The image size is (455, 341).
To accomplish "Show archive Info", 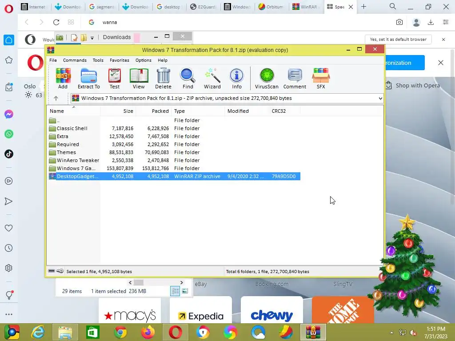I will click(x=237, y=78).
